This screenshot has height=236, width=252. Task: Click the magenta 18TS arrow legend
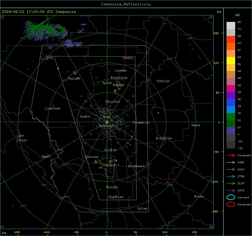(x=231, y=191)
